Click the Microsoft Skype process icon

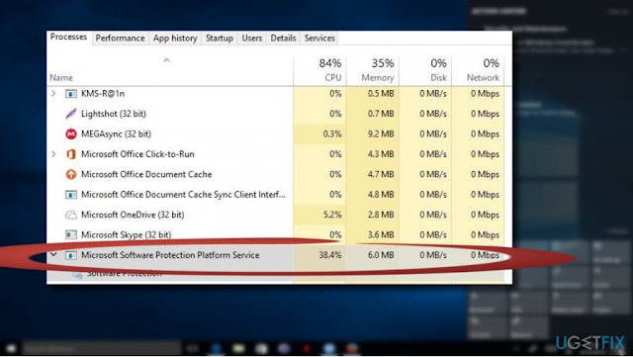coord(71,234)
